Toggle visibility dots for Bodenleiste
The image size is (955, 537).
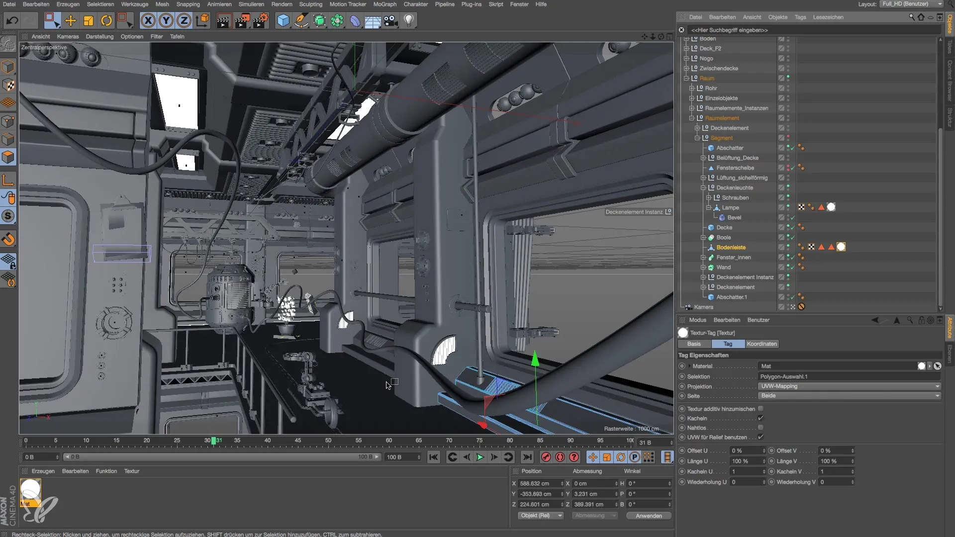[788, 247]
